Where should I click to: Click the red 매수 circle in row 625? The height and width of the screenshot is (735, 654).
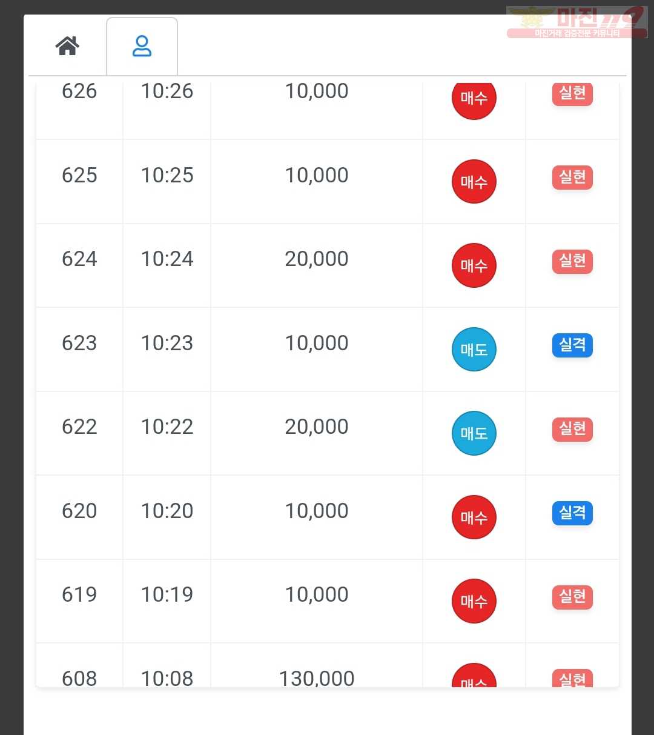tap(474, 181)
